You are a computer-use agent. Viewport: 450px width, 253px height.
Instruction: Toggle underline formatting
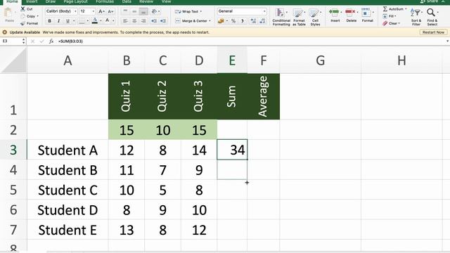point(67,21)
